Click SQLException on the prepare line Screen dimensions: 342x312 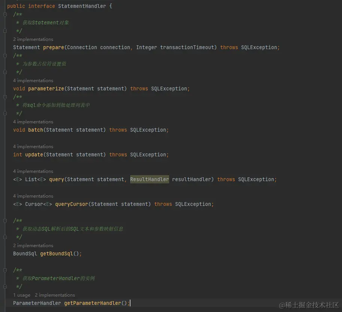pyautogui.click(x=259, y=47)
